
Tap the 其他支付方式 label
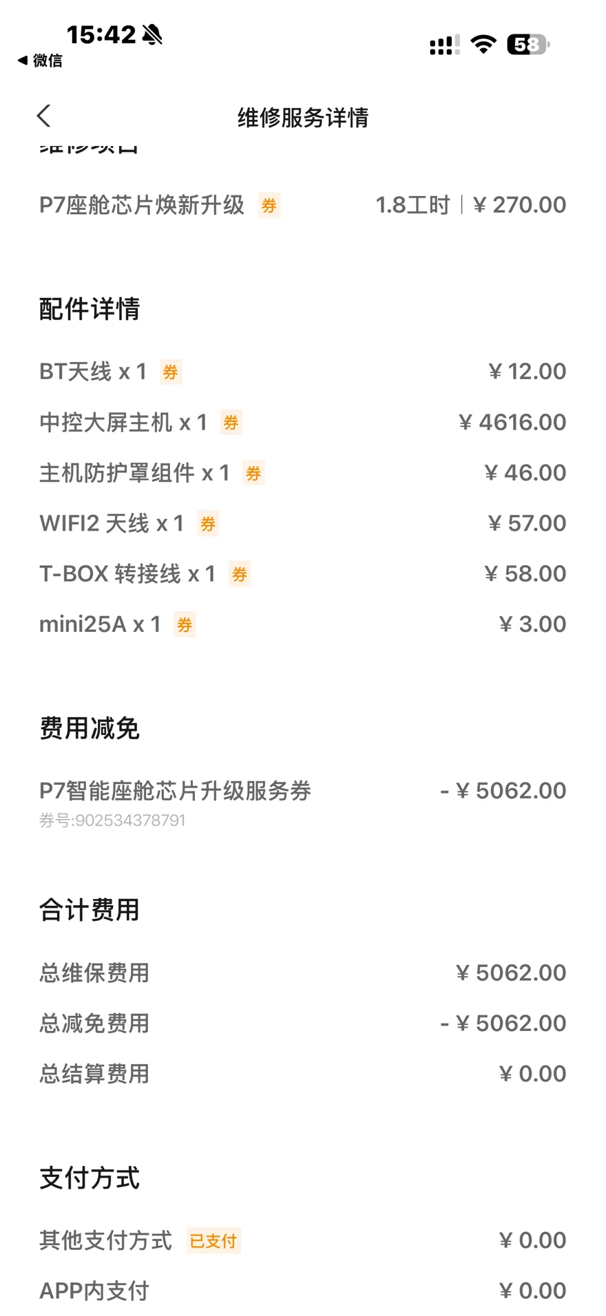click(105, 1240)
